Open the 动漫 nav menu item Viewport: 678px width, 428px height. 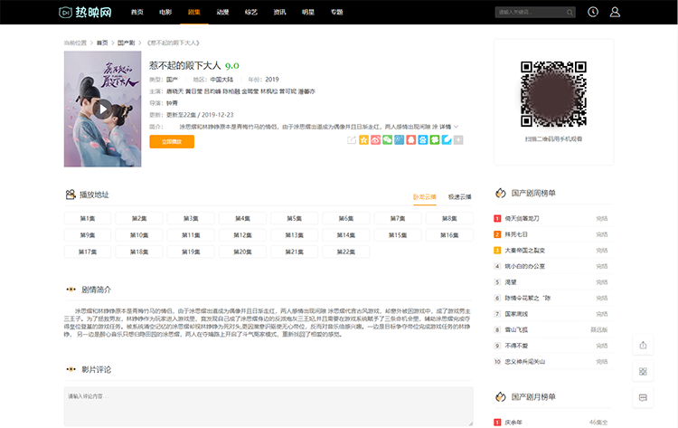point(222,12)
